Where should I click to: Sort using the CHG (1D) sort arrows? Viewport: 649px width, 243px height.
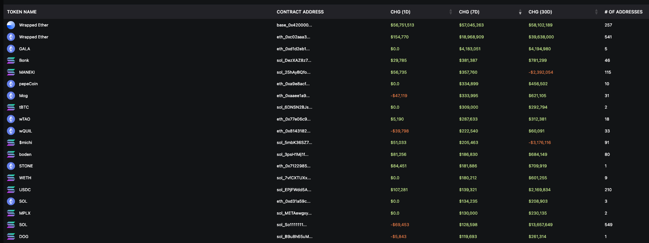(x=451, y=12)
